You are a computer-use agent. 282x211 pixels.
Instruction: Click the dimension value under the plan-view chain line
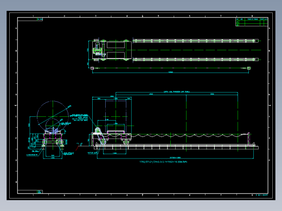pyautogui.click(x=170, y=72)
